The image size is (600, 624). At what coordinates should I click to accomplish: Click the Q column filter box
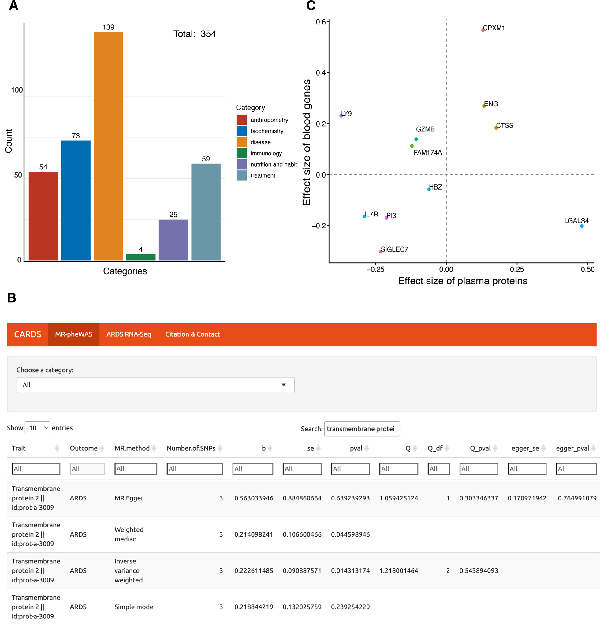(399, 469)
